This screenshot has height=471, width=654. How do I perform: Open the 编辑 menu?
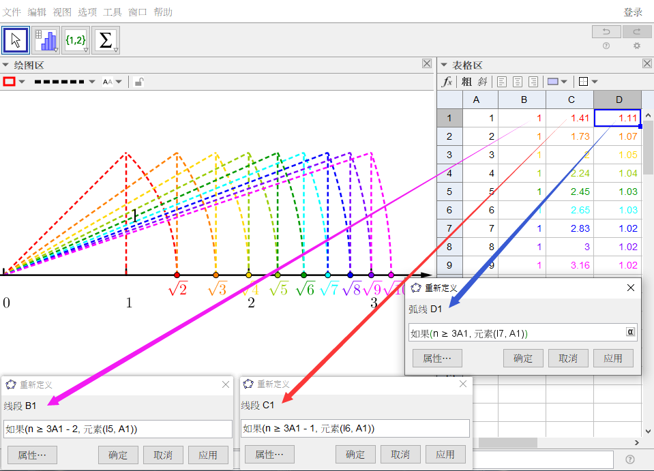click(37, 12)
